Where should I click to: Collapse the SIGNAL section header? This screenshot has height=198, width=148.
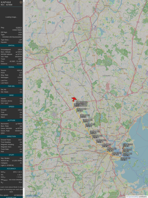[11, 67]
